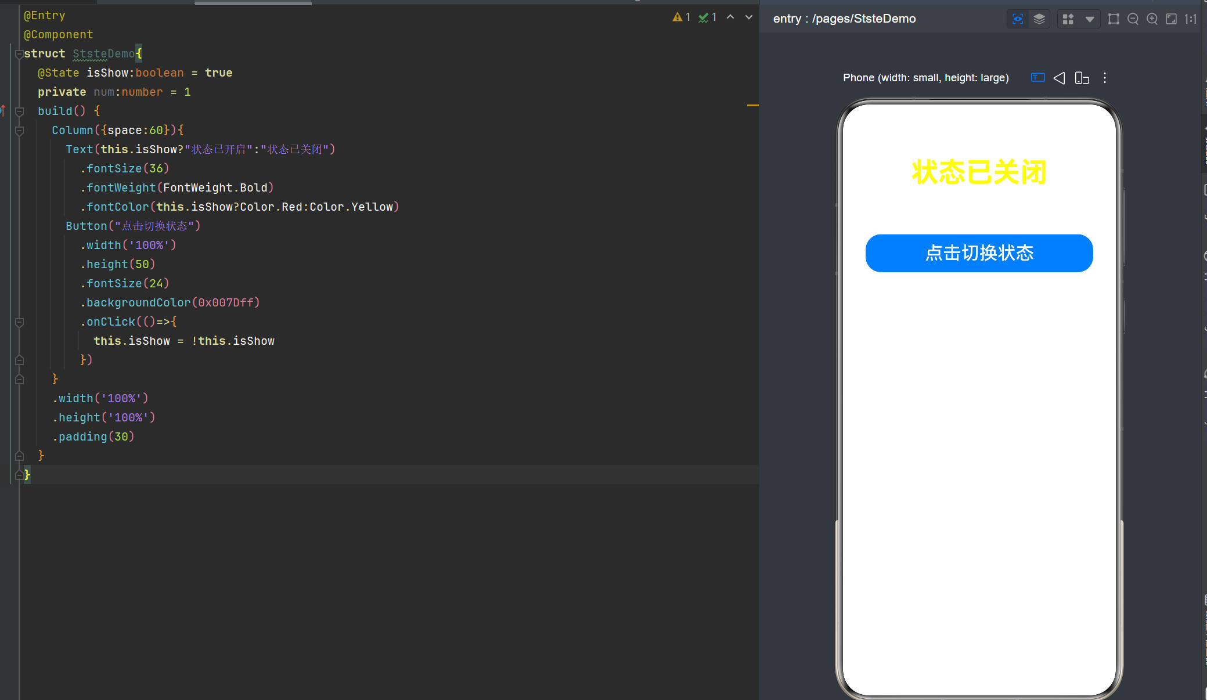Click the orange warning stripe in error gutter

point(753,105)
